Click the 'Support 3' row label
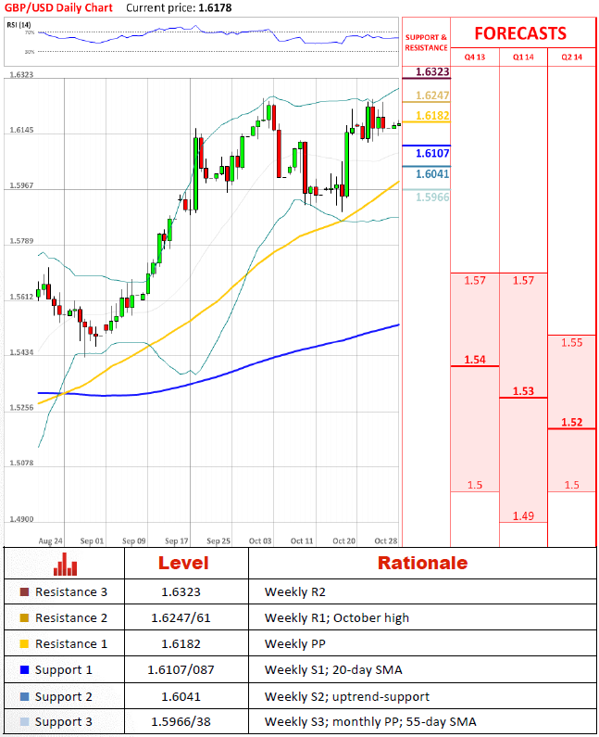Viewport: 599px width, 737px height. [x=63, y=721]
